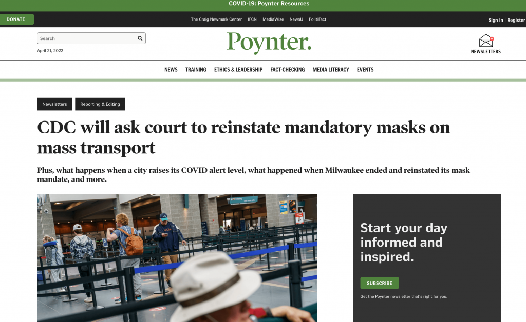
Task: Visit the NewsU link
Action: [296, 19]
